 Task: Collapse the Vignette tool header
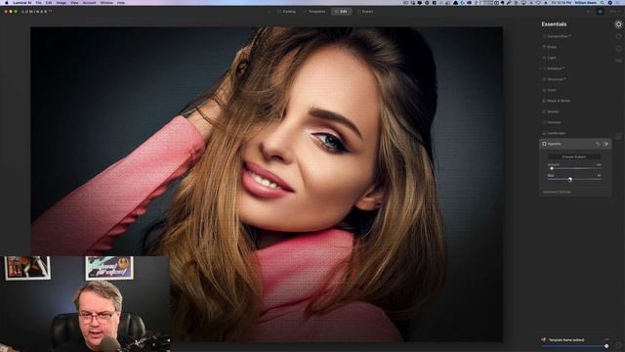click(575, 144)
